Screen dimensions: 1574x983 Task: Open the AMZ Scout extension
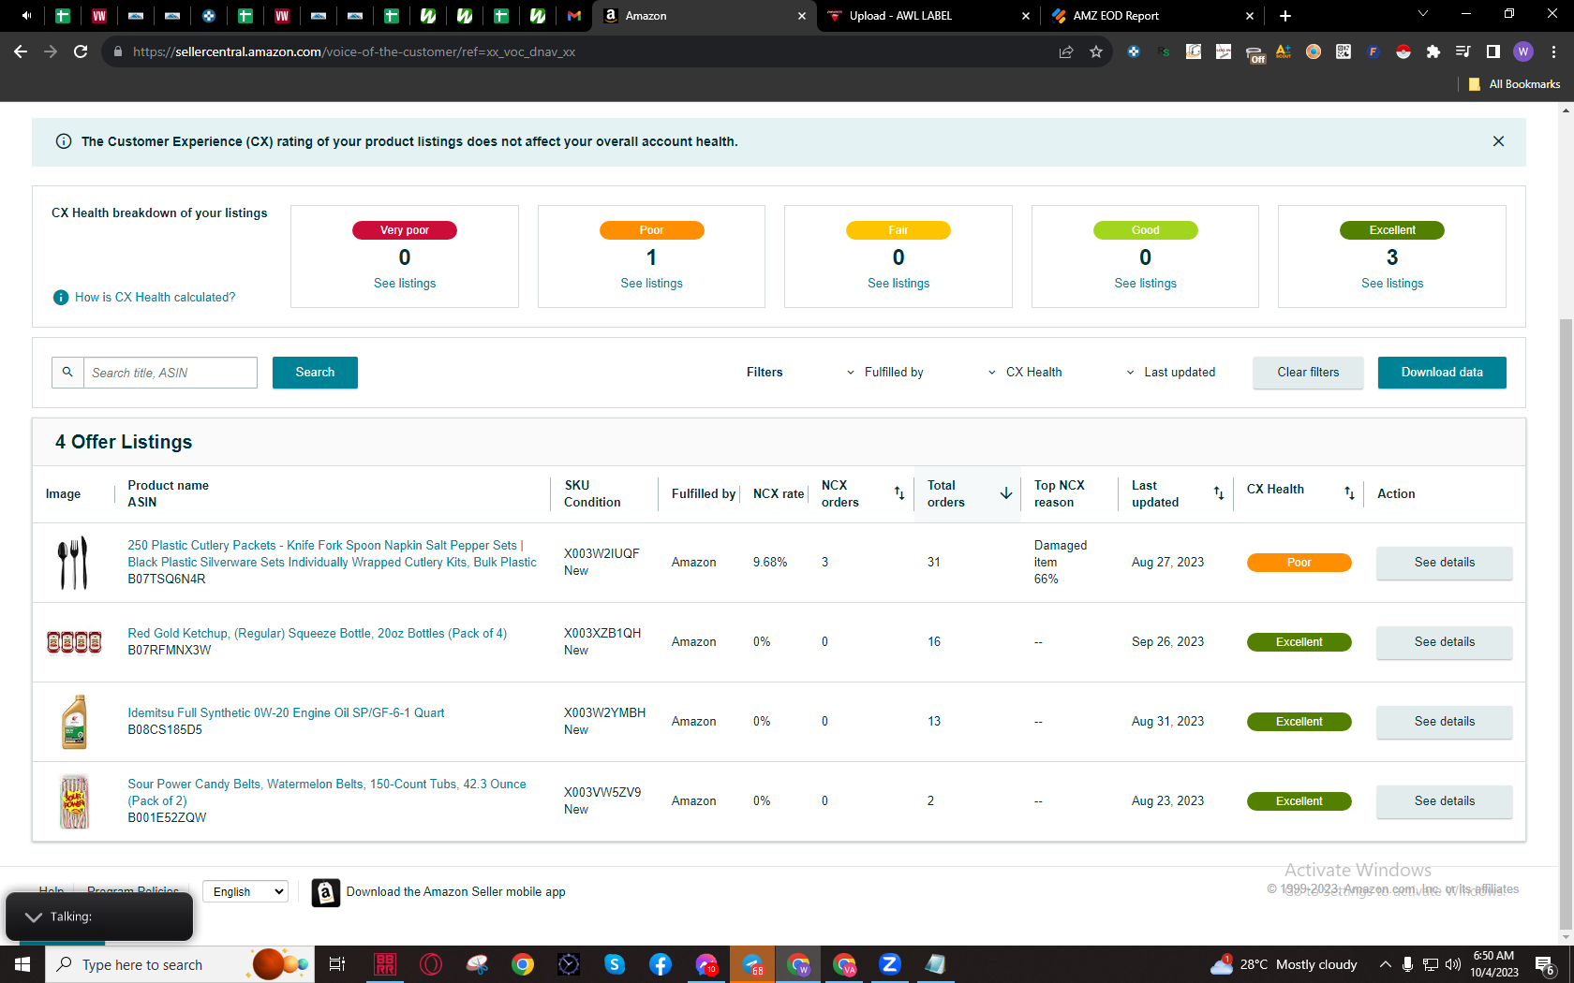(1284, 51)
